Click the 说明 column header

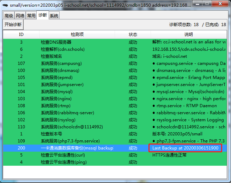pos(189,35)
